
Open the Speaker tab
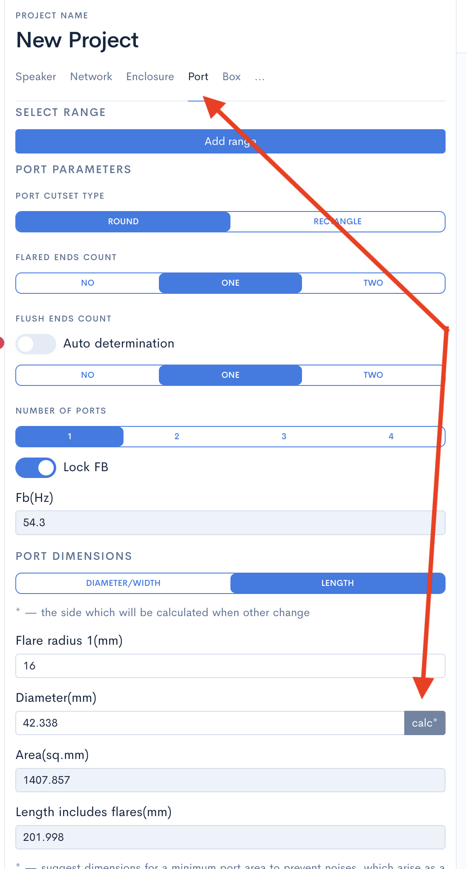pyautogui.click(x=36, y=77)
